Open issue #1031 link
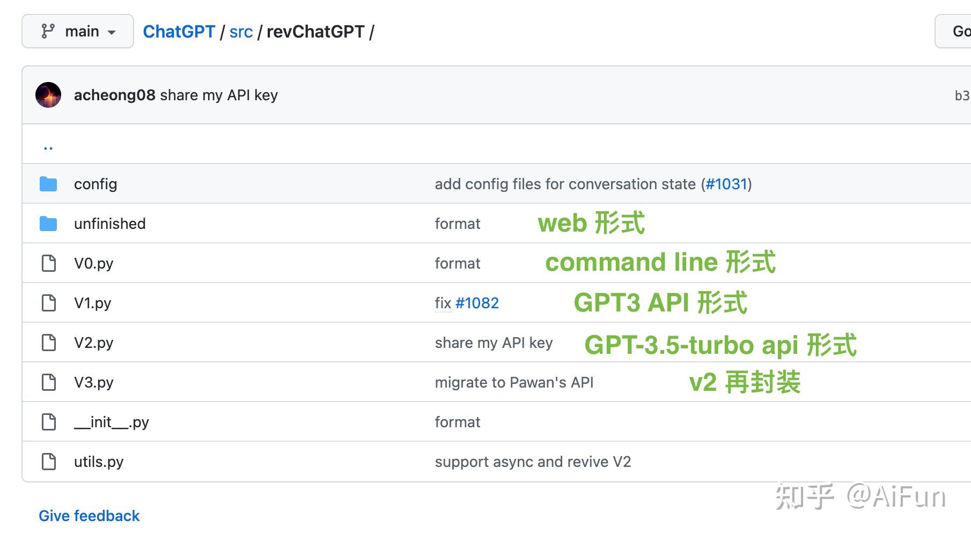 pyautogui.click(x=726, y=184)
